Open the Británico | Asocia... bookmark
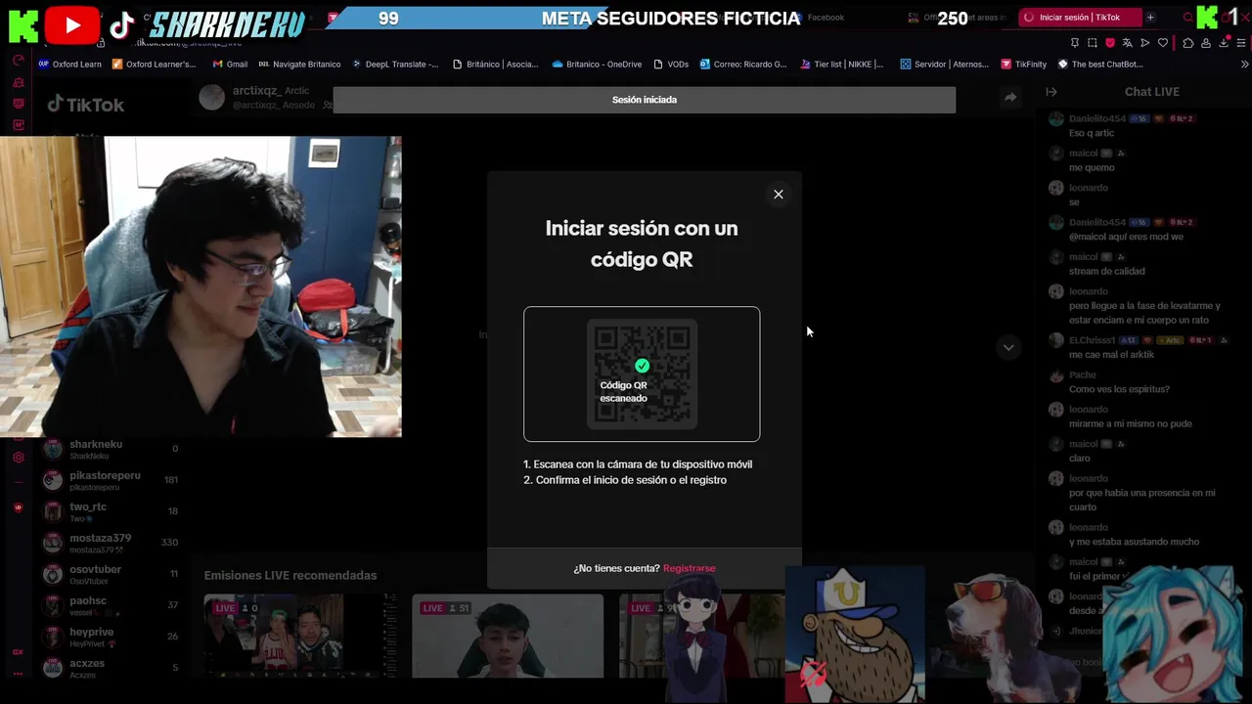1252x704 pixels. [495, 65]
